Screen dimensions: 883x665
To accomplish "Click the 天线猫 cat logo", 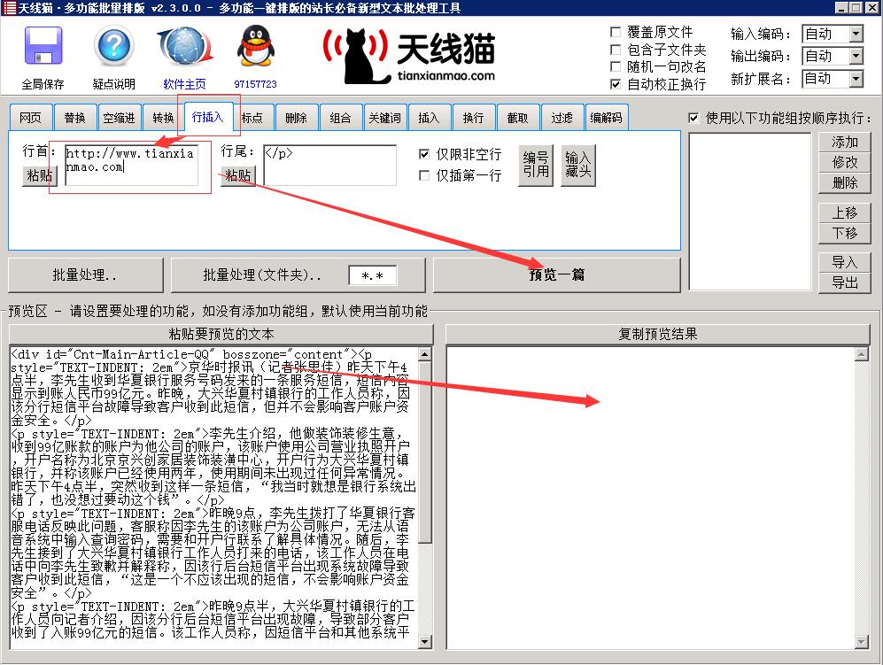I will pyautogui.click(x=409, y=56).
